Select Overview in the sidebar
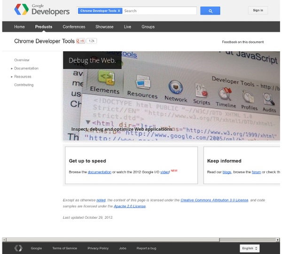Image resolution: width=282 pixels, height=254 pixels. click(x=22, y=60)
